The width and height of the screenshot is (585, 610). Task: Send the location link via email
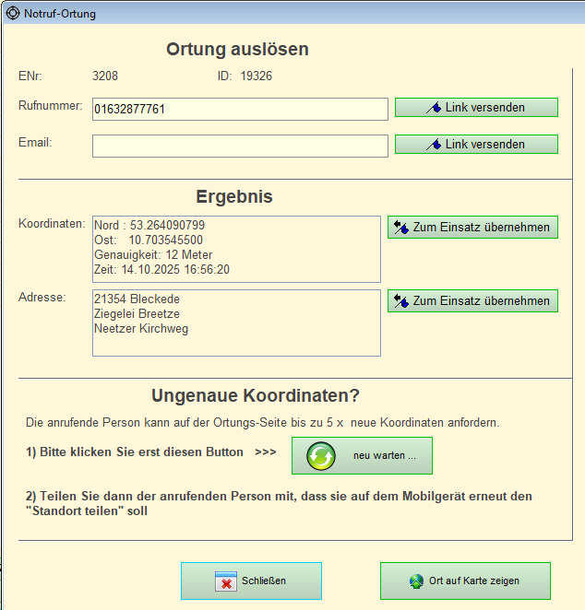tap(476, 145)
